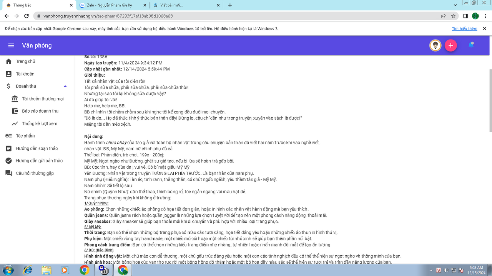Toggle the Chrome side panel
The width and height of the screenshot is (492, 276).
(465, 16)
